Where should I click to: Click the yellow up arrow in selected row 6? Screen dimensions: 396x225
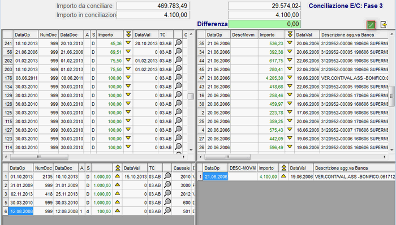[x=118, y=211]
